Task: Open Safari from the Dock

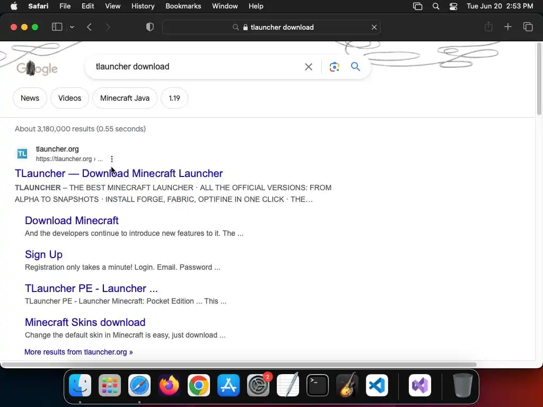Action: click(139, 385)
